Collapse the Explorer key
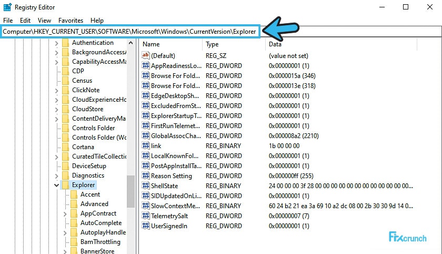This screenshot has width=442, height=254. (56, 185)
